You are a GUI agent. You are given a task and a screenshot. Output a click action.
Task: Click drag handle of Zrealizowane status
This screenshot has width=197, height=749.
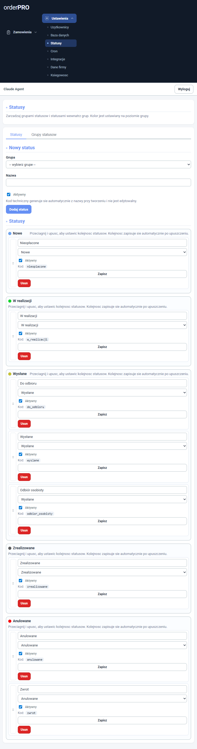click(13, 583)
